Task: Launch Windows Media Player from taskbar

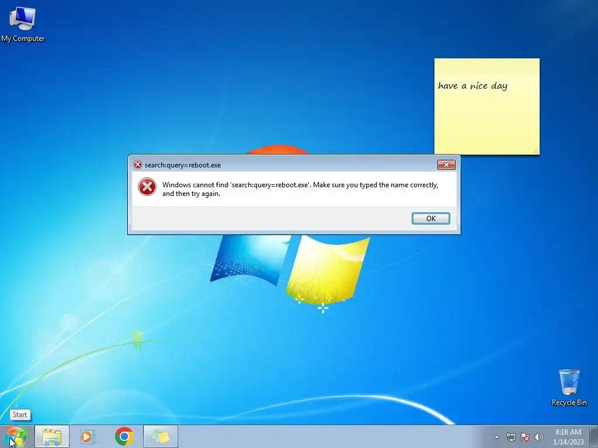Action: (x=88, y=436)
